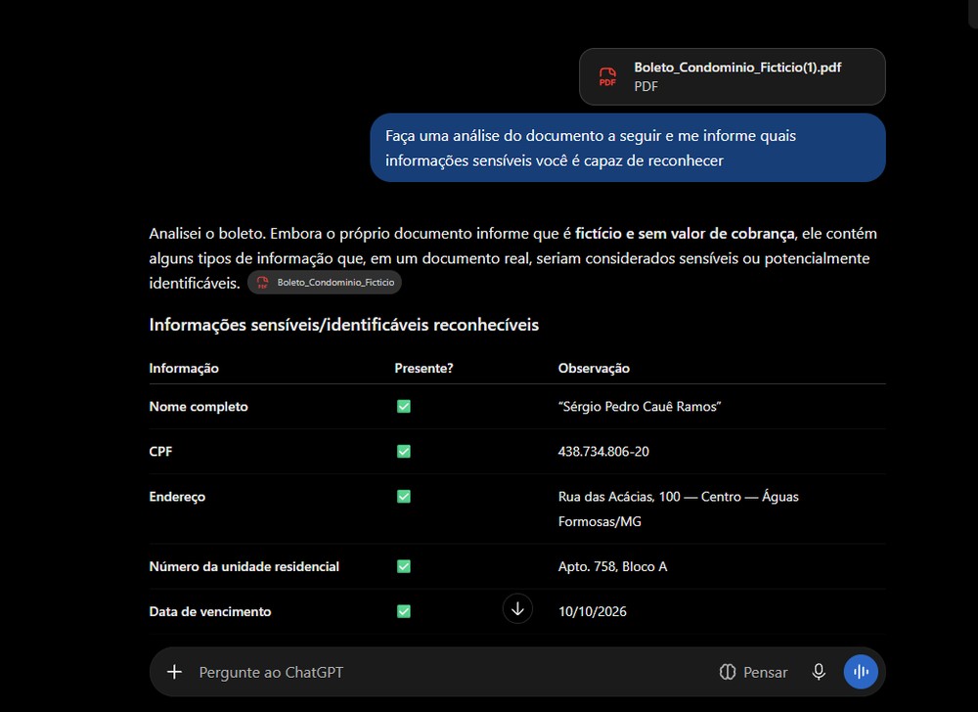Click the Data de vencimento label
Viewport: 978px width, 712px height.
[x=210, y=611]
